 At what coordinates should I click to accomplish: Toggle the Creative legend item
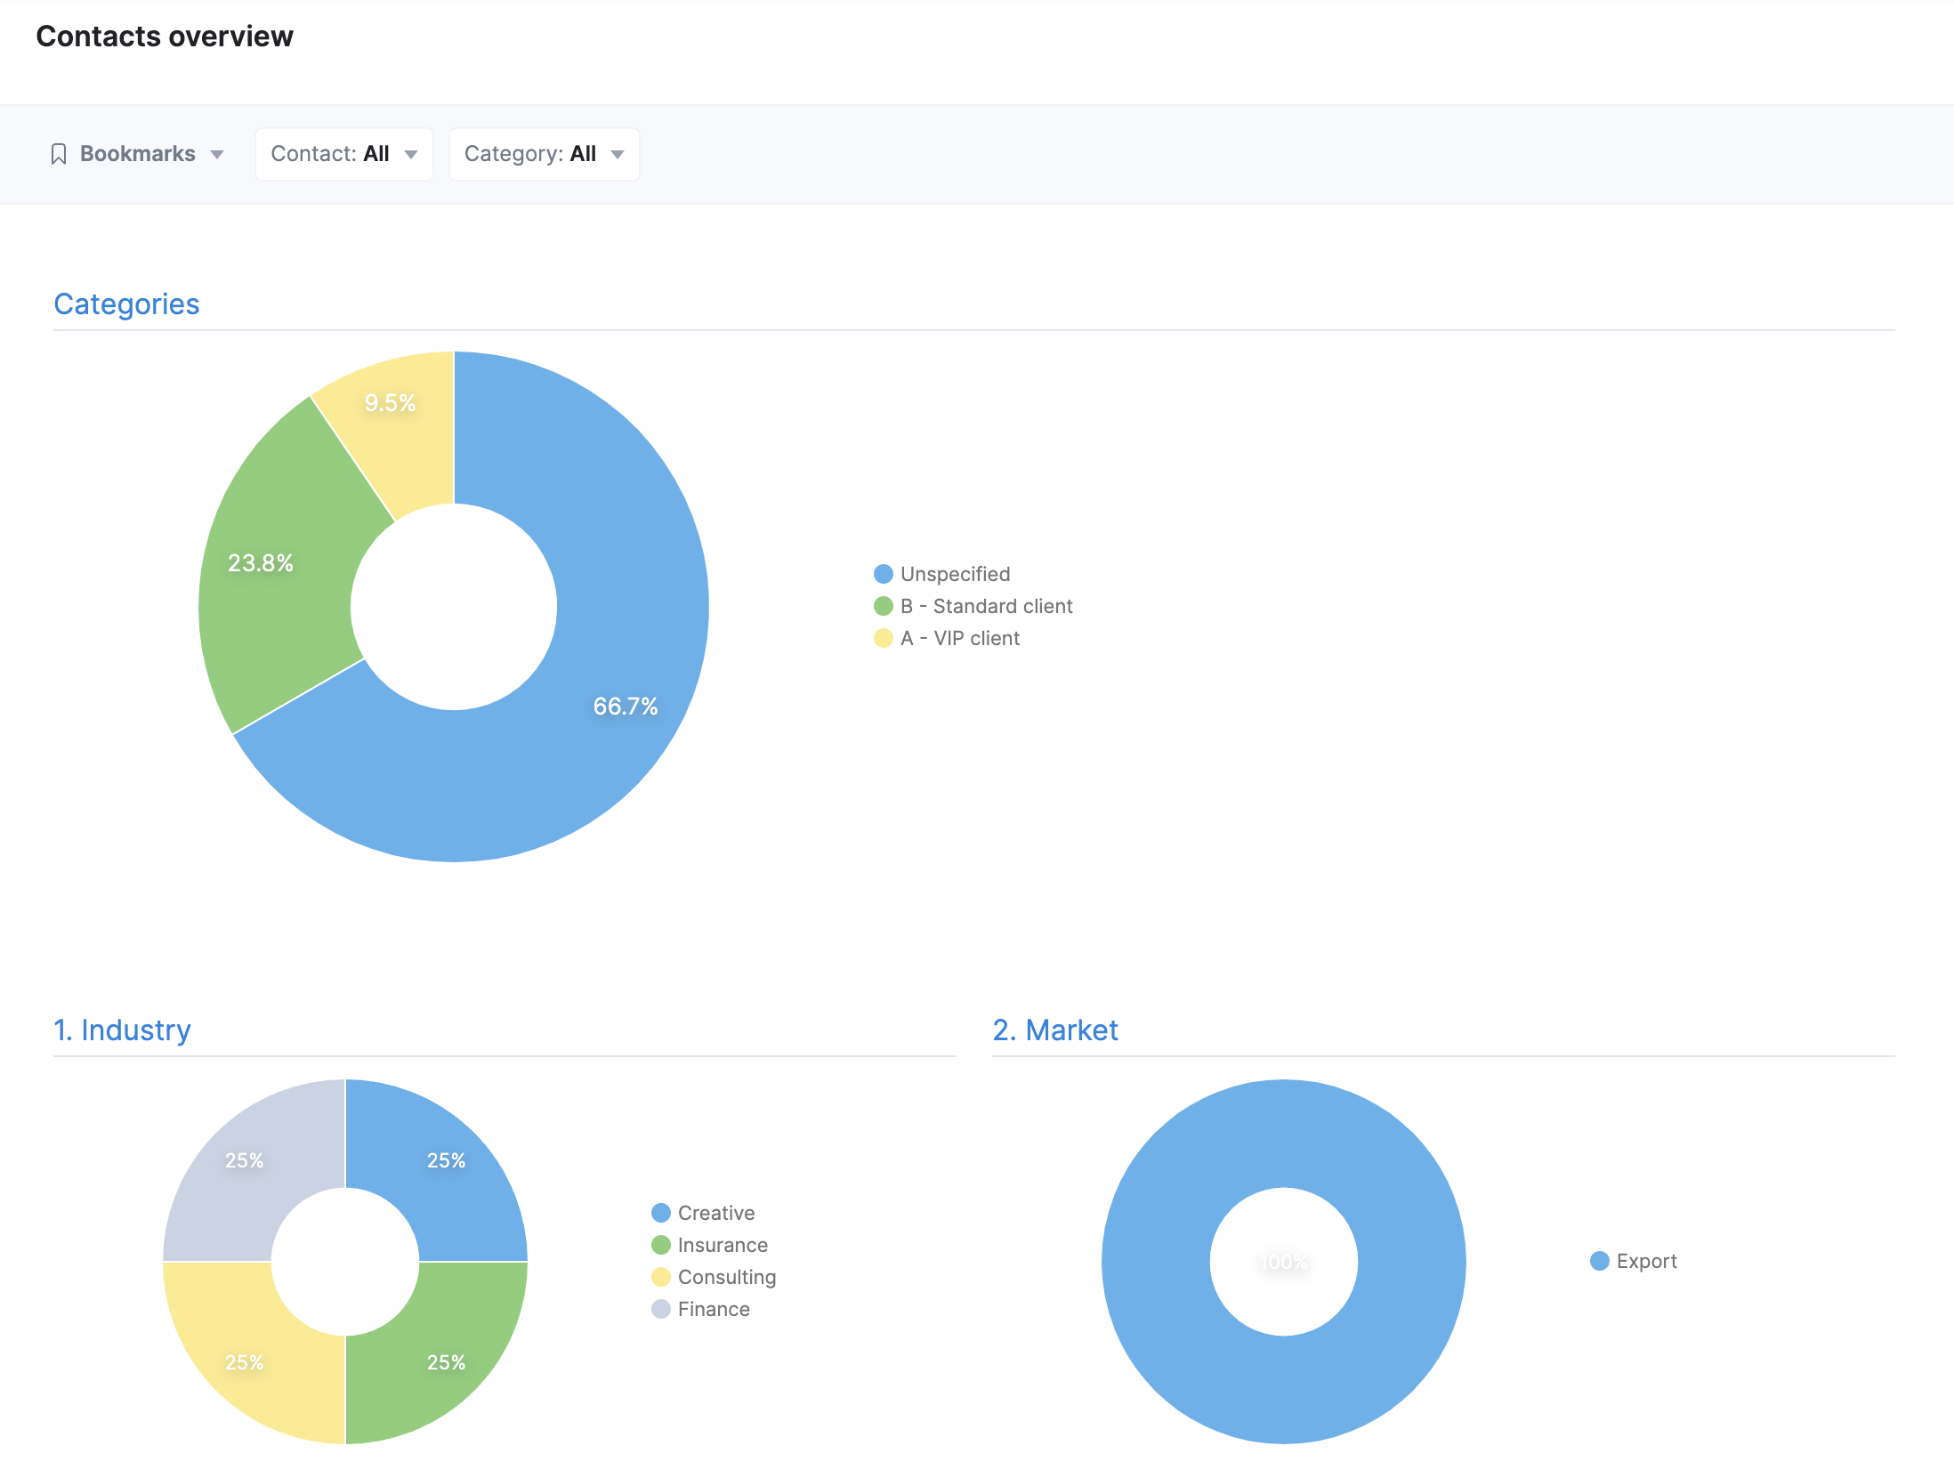click(x=703, y=1213)
